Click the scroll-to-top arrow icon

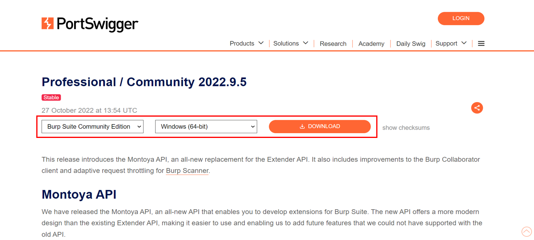coord(527,232)
